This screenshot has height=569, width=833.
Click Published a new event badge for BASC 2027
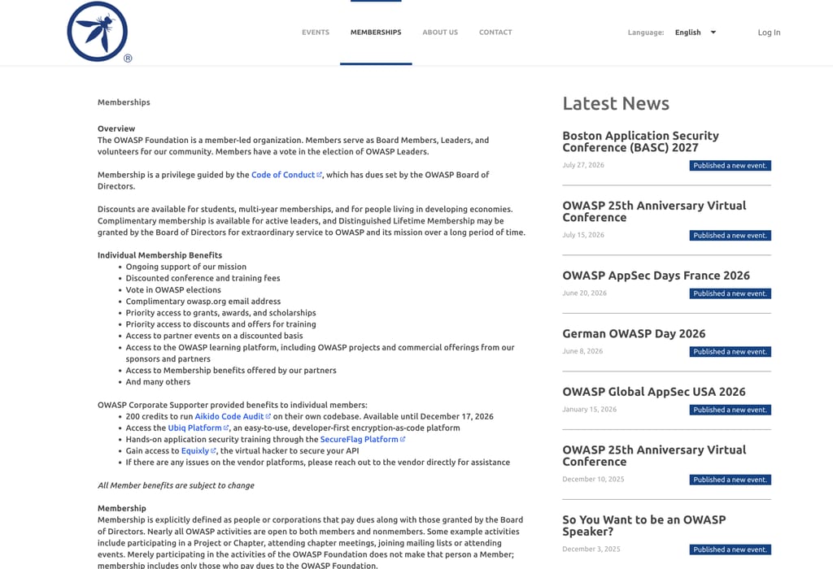pyautogui.click(x=730, y=166)
